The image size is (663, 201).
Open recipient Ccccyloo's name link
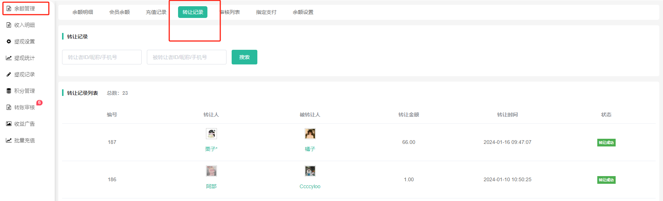click(x=310, y=186)
